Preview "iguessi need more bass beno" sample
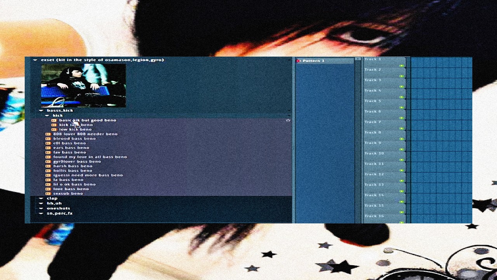Screen dimensions: 497x280 coord(88,175)
